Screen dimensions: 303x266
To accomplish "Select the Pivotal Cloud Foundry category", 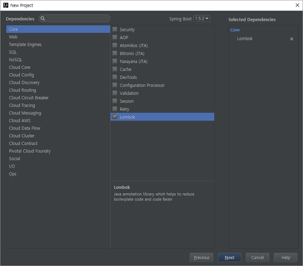I will point(58,151).
